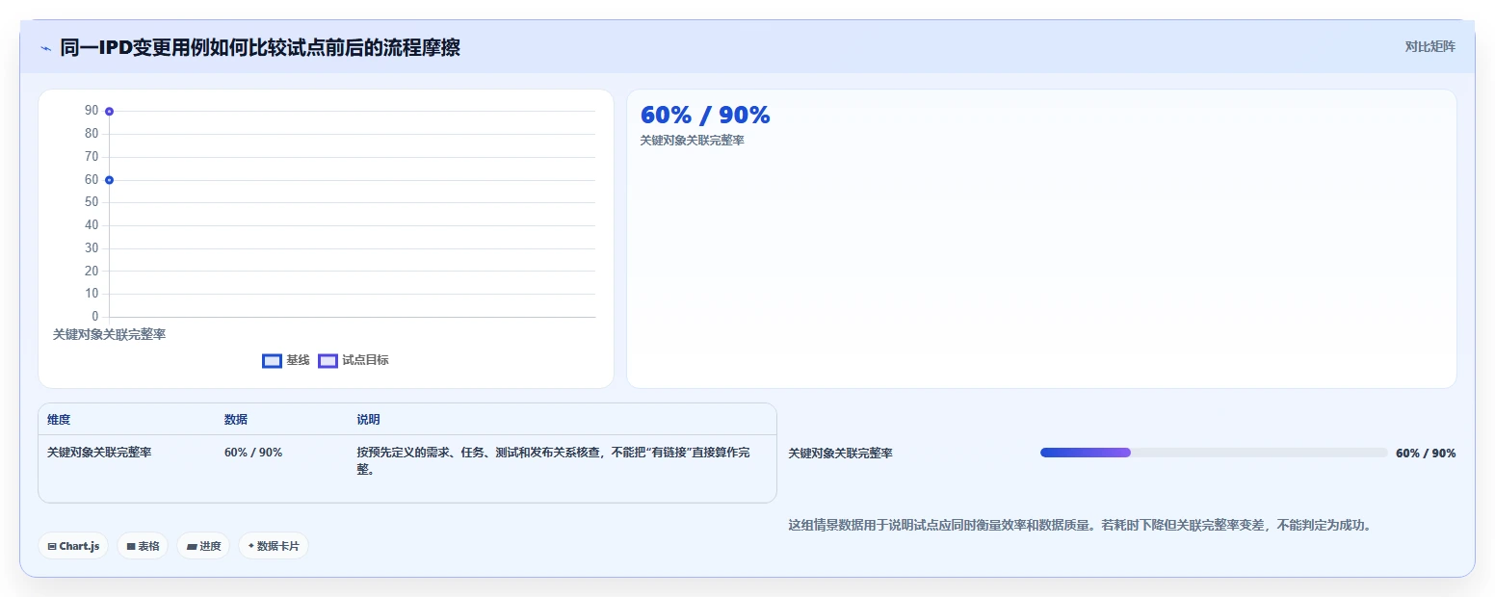Image resolution: width=1495 pixels, height=597 pixels.
Task: Click the 关键对象关联完整率 table row label
Action: point(99,453)
